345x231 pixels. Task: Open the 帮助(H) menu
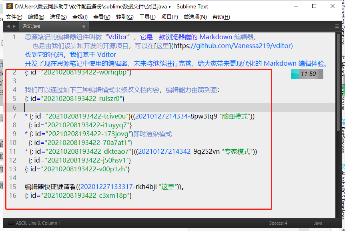pos(221,17)
